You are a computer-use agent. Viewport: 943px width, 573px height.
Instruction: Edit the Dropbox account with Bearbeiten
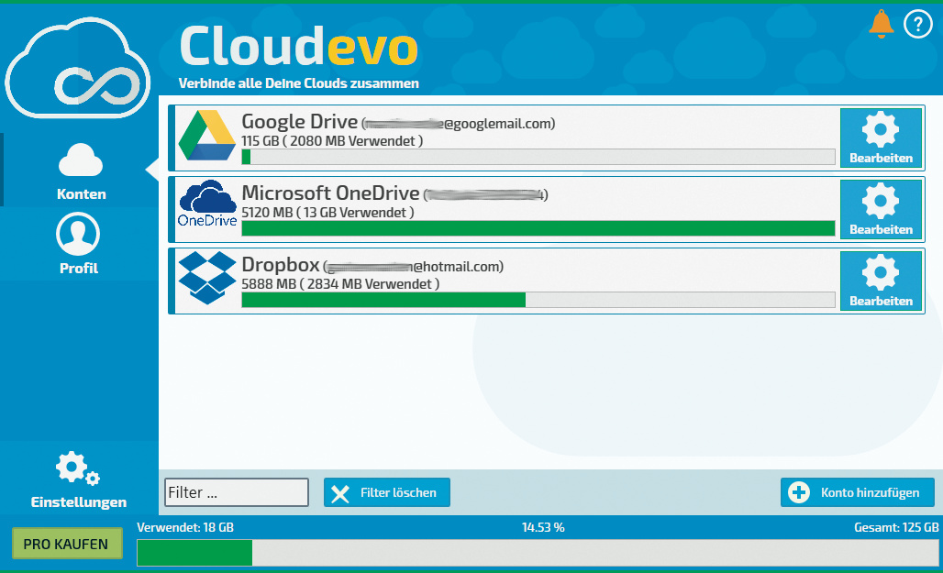point(881,281)
